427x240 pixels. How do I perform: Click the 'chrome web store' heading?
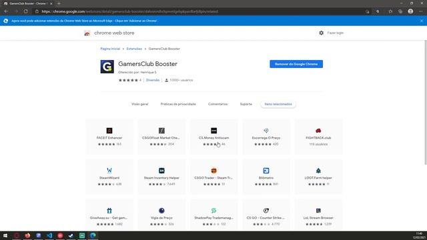coord(114,33)
